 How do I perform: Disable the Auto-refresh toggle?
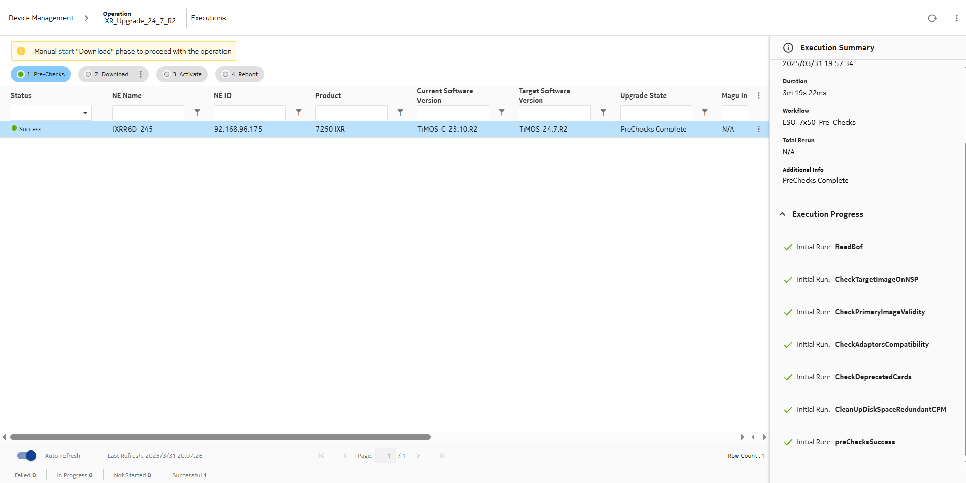click(x=26, y=456)
